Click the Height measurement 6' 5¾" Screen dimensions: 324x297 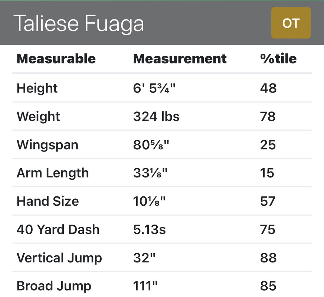(154, 88)
